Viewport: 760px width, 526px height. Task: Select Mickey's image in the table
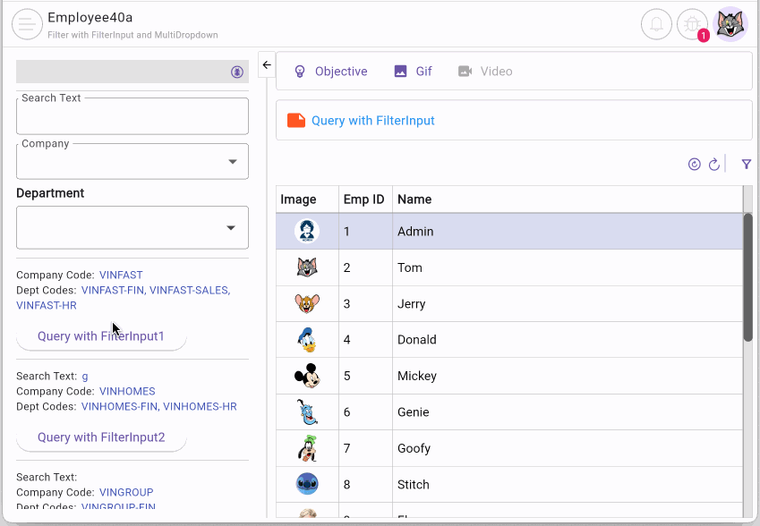[x=307, y=376]
